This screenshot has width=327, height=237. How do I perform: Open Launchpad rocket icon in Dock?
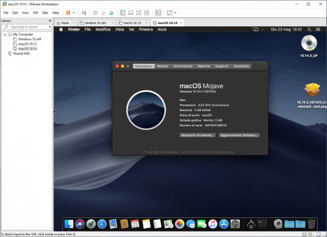(91, 224)
